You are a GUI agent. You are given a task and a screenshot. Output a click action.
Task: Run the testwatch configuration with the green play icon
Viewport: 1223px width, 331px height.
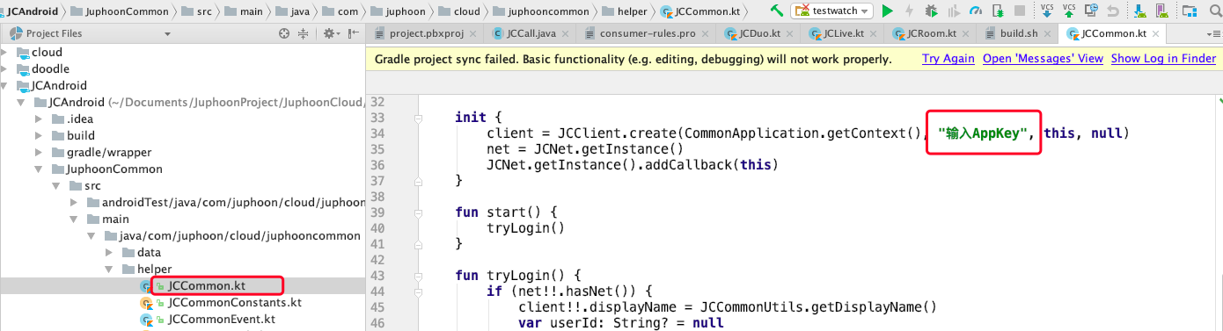coord(887,11)
